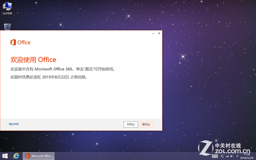This screenshot has height=160, width=256.
Task: Click the volume speaker tray icon
Action: pos(232,156)
